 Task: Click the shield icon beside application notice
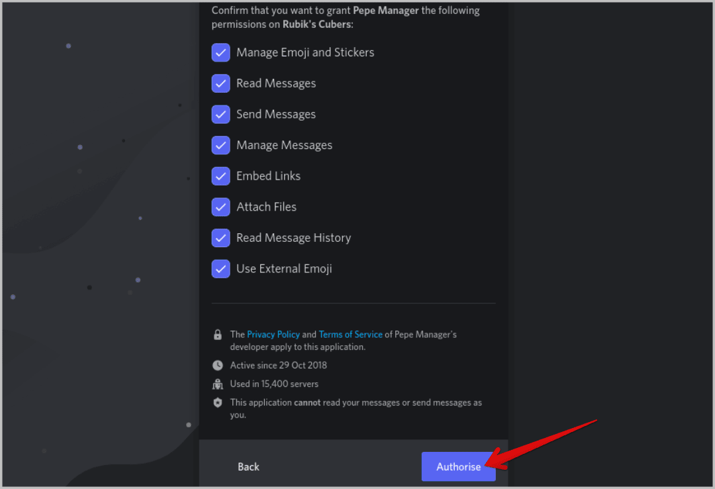(x=218, y=403)
